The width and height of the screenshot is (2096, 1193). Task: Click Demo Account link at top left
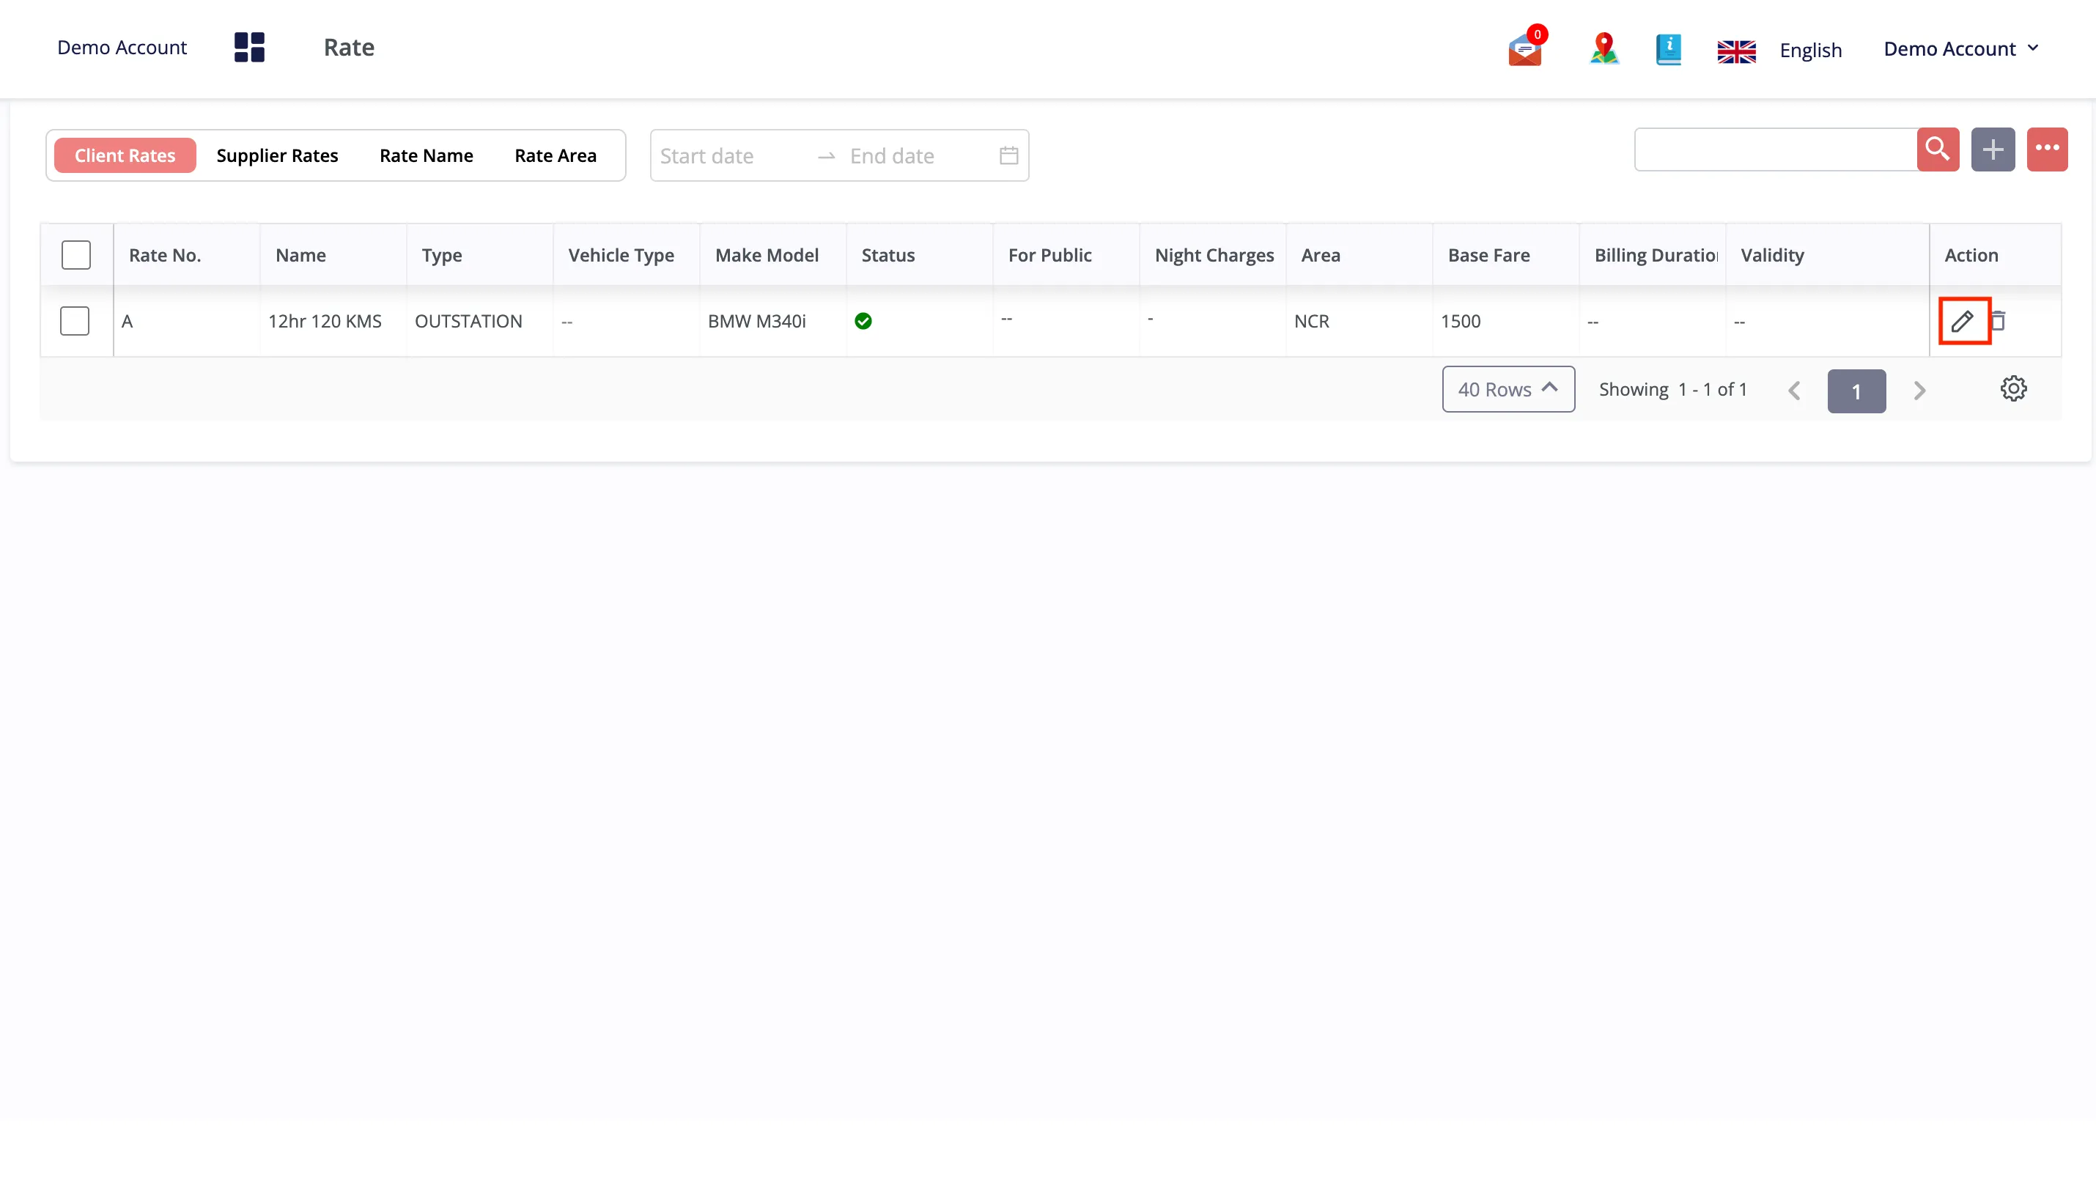[121, 48]
